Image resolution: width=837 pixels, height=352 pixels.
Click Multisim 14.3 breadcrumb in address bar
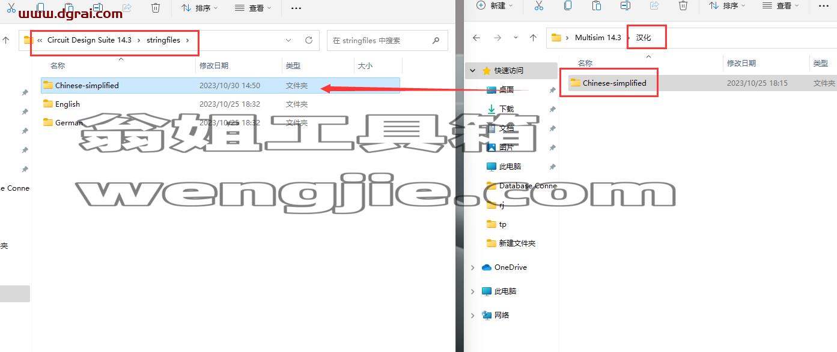click(598, 37)
